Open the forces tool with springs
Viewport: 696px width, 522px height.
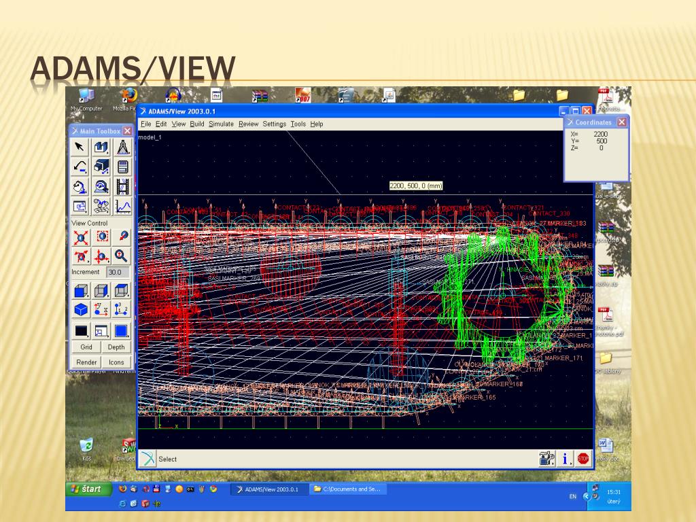[101, 207]
